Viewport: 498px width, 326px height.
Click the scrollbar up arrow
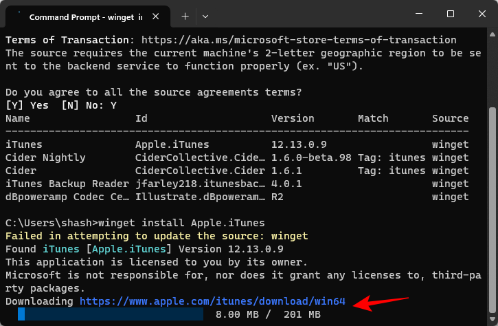(x=492, y=34)
